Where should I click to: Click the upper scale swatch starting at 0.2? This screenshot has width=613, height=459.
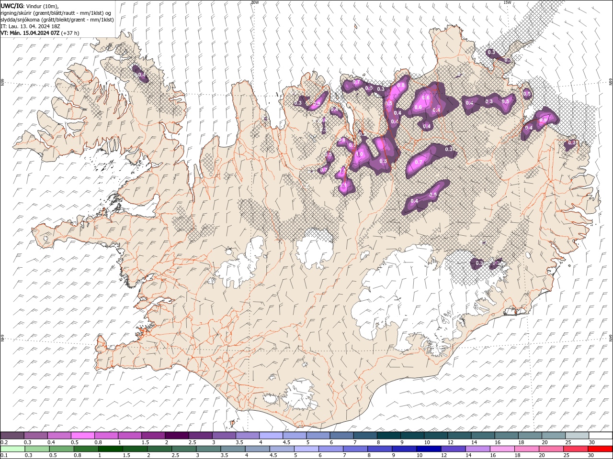tap(12, 436)
